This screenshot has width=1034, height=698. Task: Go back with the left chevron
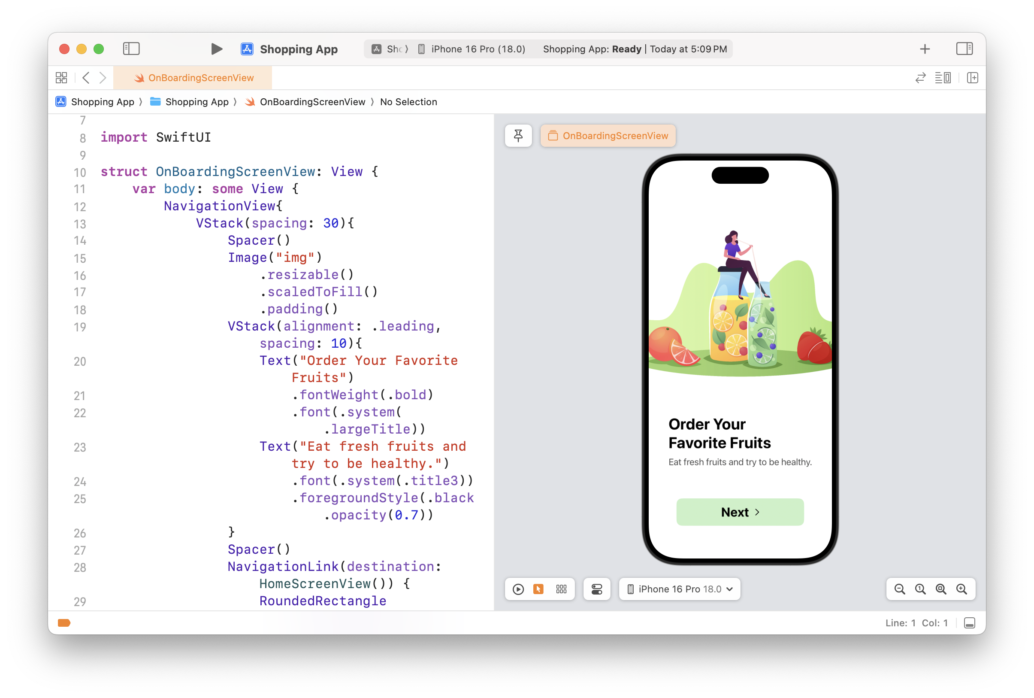86,78
